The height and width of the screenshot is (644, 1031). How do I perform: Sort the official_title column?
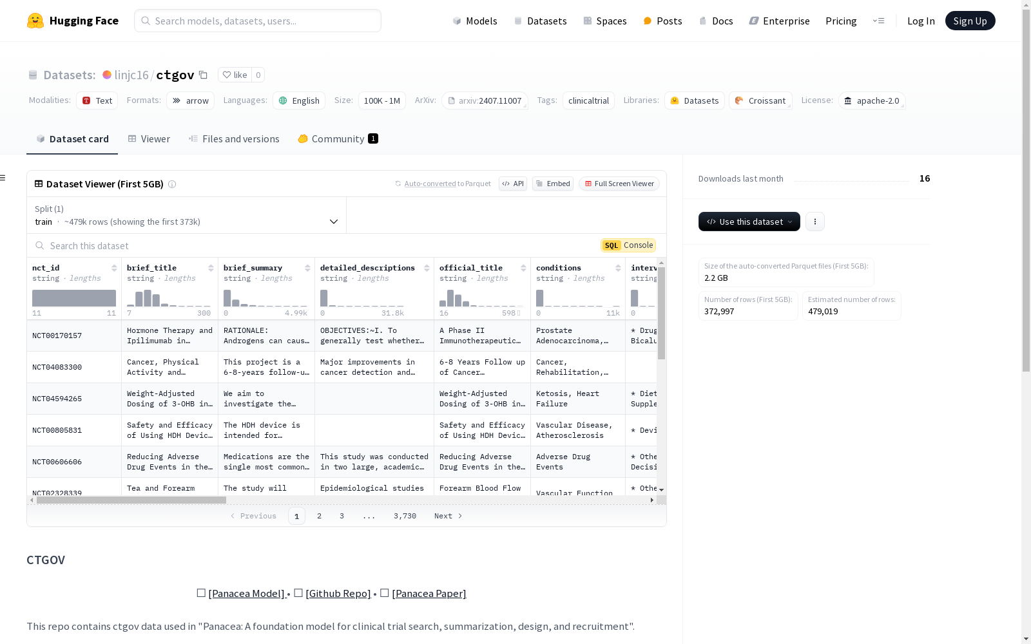(523, 268)
